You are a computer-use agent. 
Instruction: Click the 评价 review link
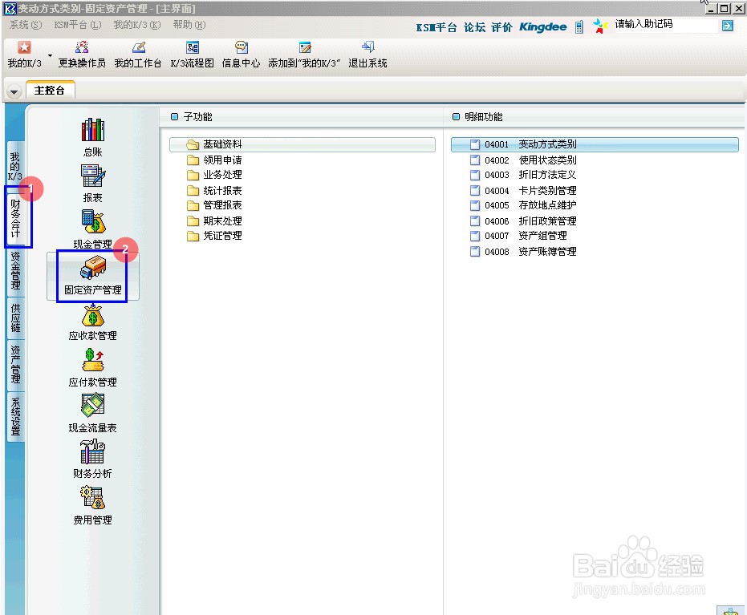501,27
